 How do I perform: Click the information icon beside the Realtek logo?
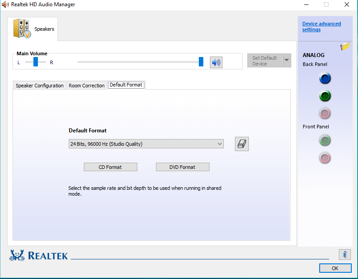click(344, 254)
